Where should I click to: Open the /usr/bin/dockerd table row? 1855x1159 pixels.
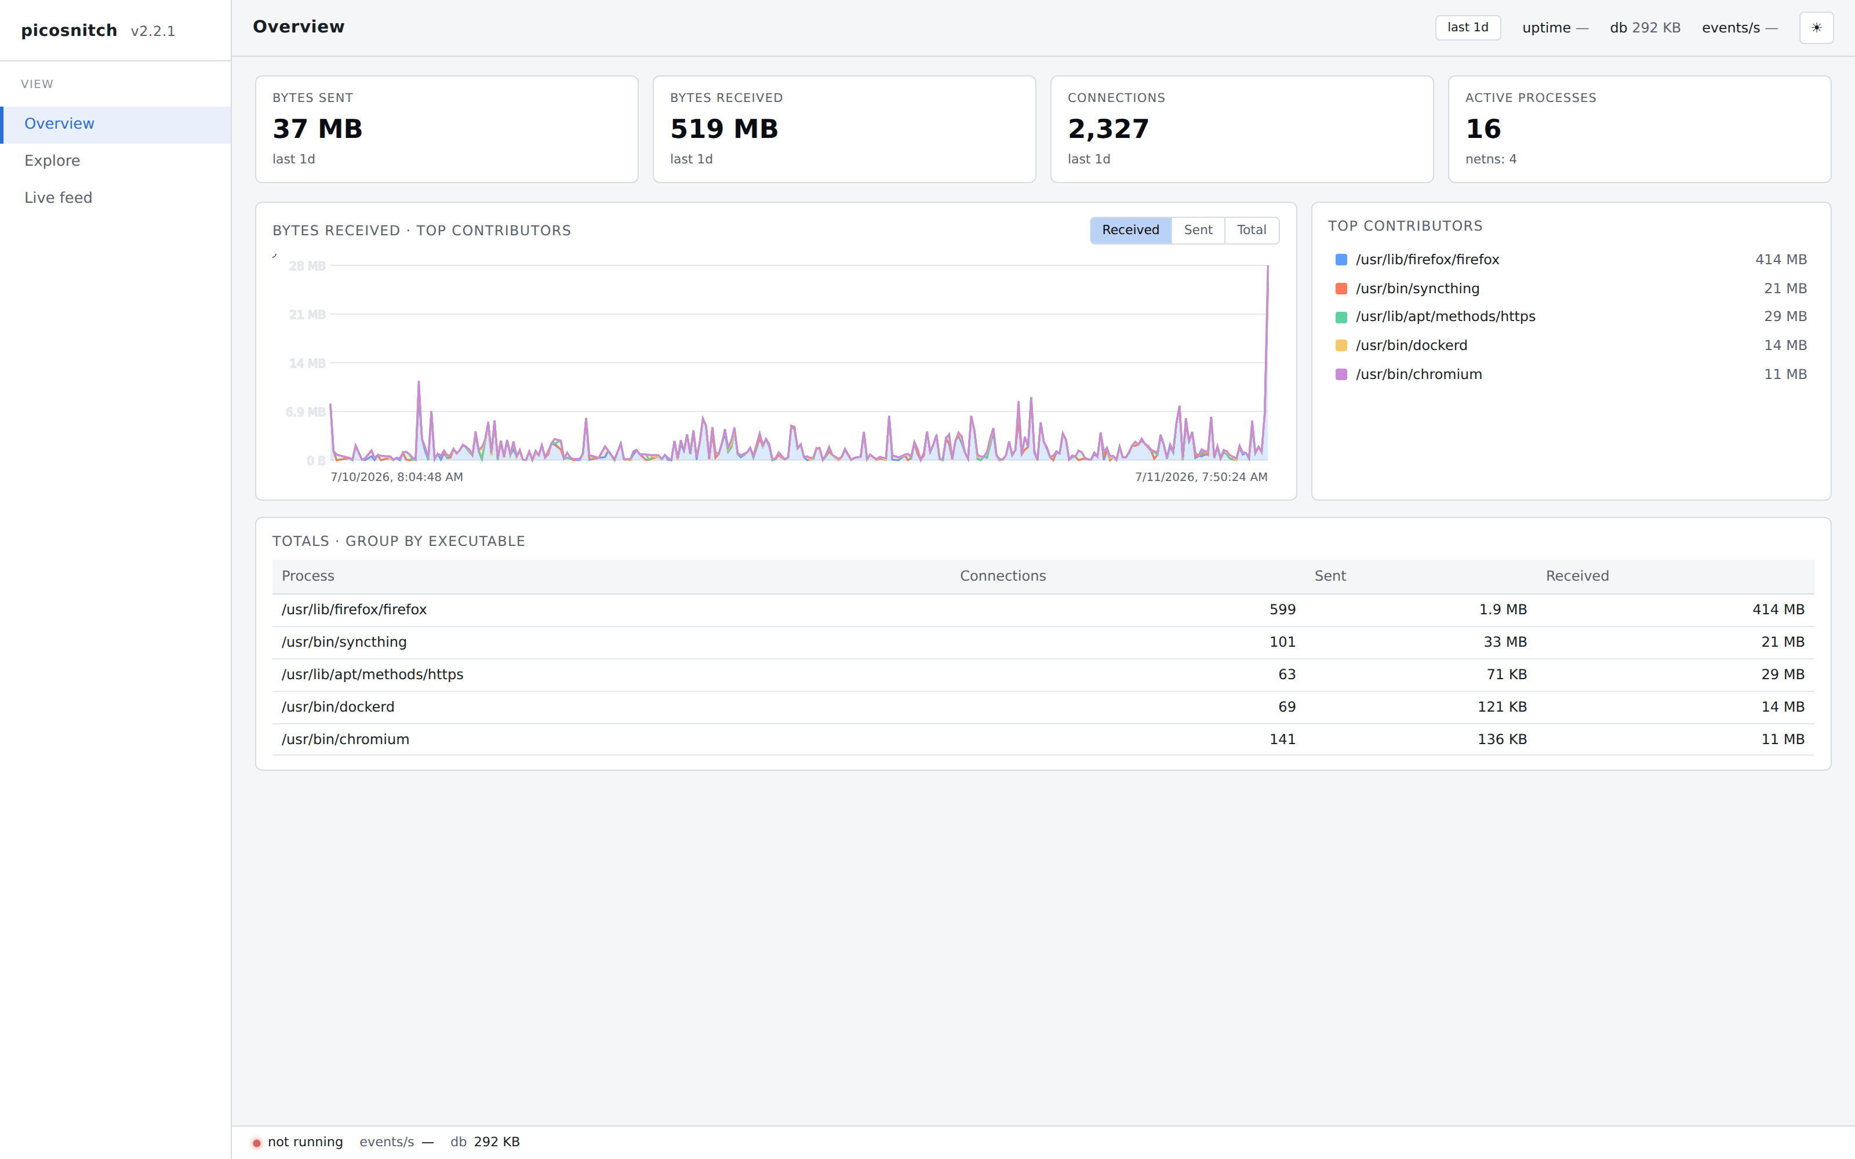(x=1042, y=708)
